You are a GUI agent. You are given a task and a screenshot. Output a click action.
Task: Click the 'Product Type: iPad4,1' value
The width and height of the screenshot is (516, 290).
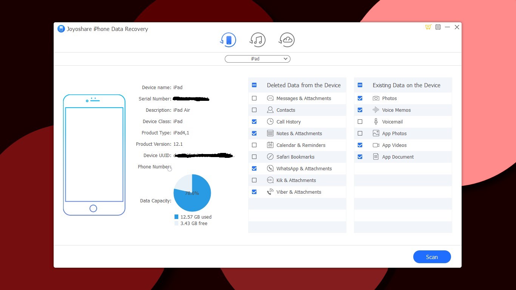point(181,133)
